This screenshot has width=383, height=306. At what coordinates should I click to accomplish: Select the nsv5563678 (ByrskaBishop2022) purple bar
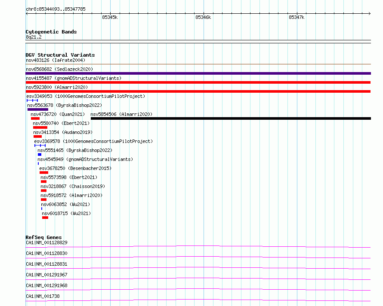38,109
